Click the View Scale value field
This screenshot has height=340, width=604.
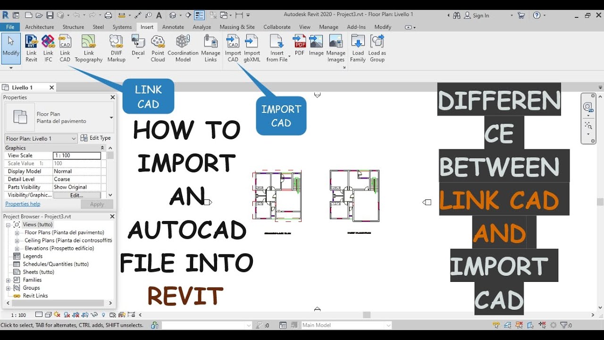(x=77, y=155)
